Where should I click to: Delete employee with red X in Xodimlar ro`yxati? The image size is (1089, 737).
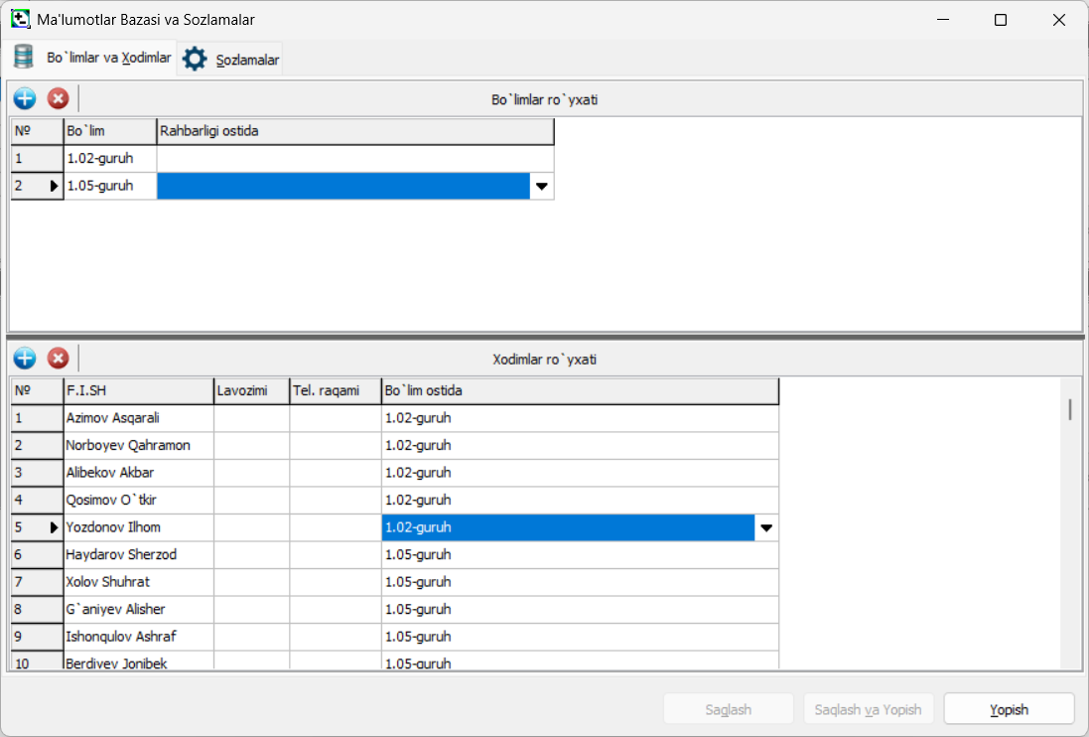pyautogui.click(x=58, y=359)
